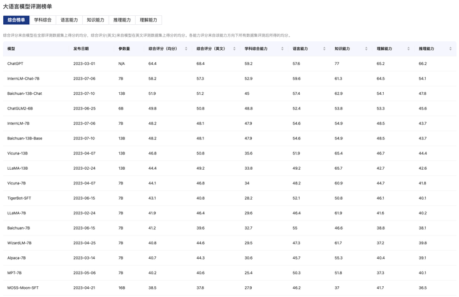Click Baichuan-7B language score 55
This screenshot has height=297, width=459.
(295, 228)
